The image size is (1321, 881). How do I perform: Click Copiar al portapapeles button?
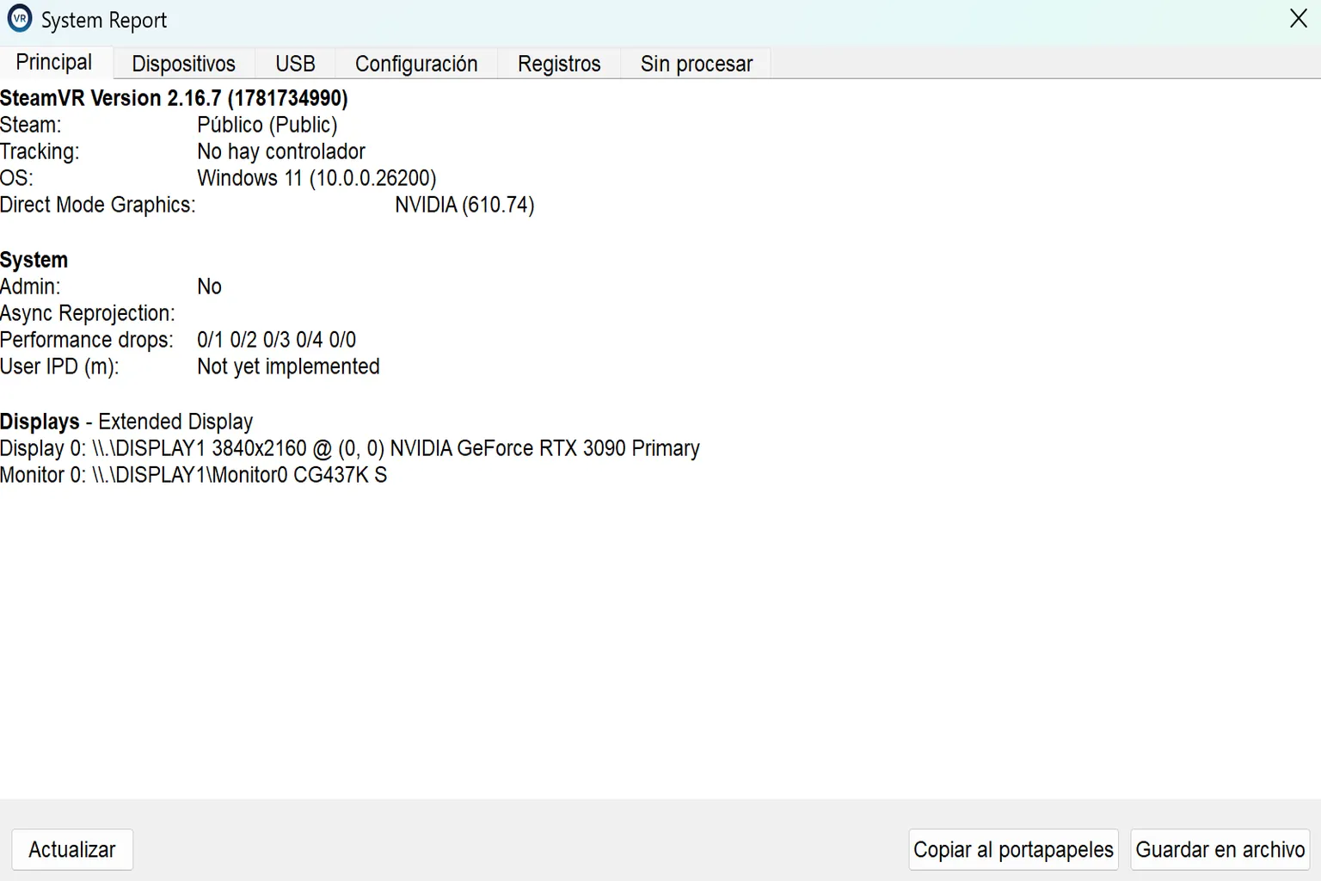click(1013, 849)
